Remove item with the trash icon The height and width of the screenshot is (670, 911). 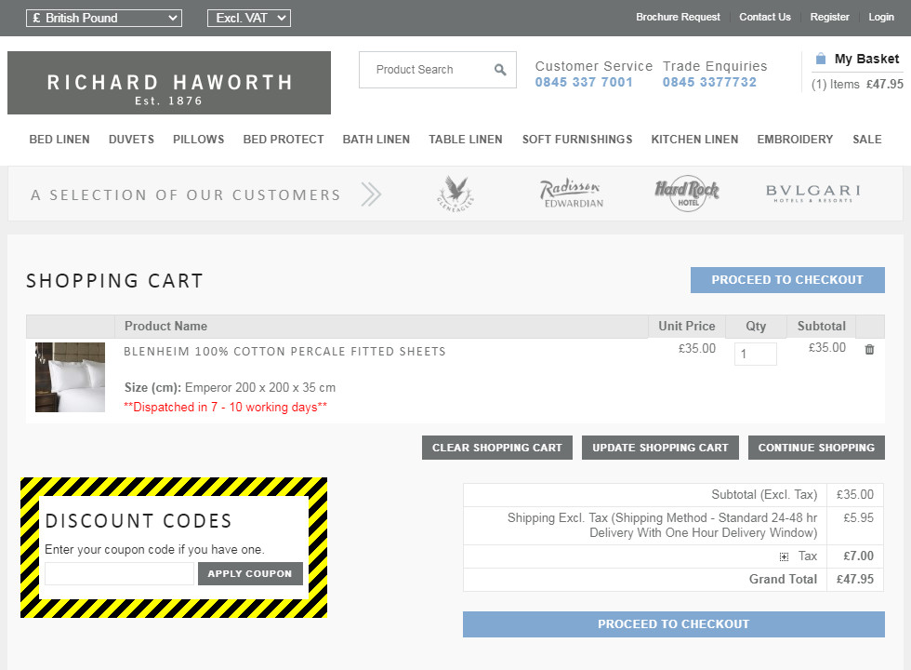(869, 349)
